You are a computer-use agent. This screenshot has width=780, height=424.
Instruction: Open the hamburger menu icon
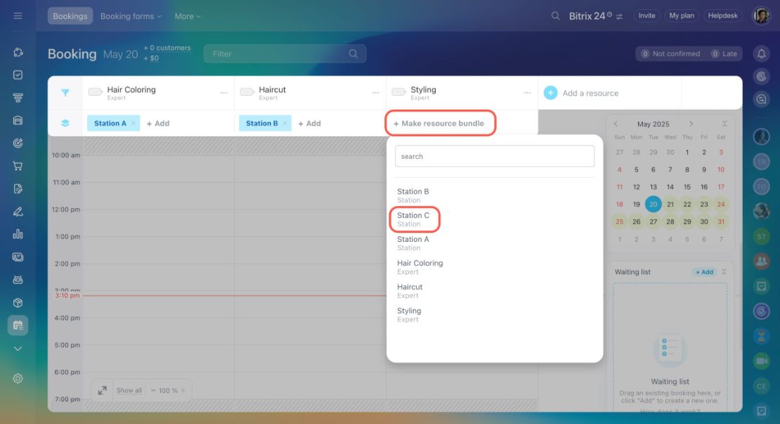tap(18, 16)
